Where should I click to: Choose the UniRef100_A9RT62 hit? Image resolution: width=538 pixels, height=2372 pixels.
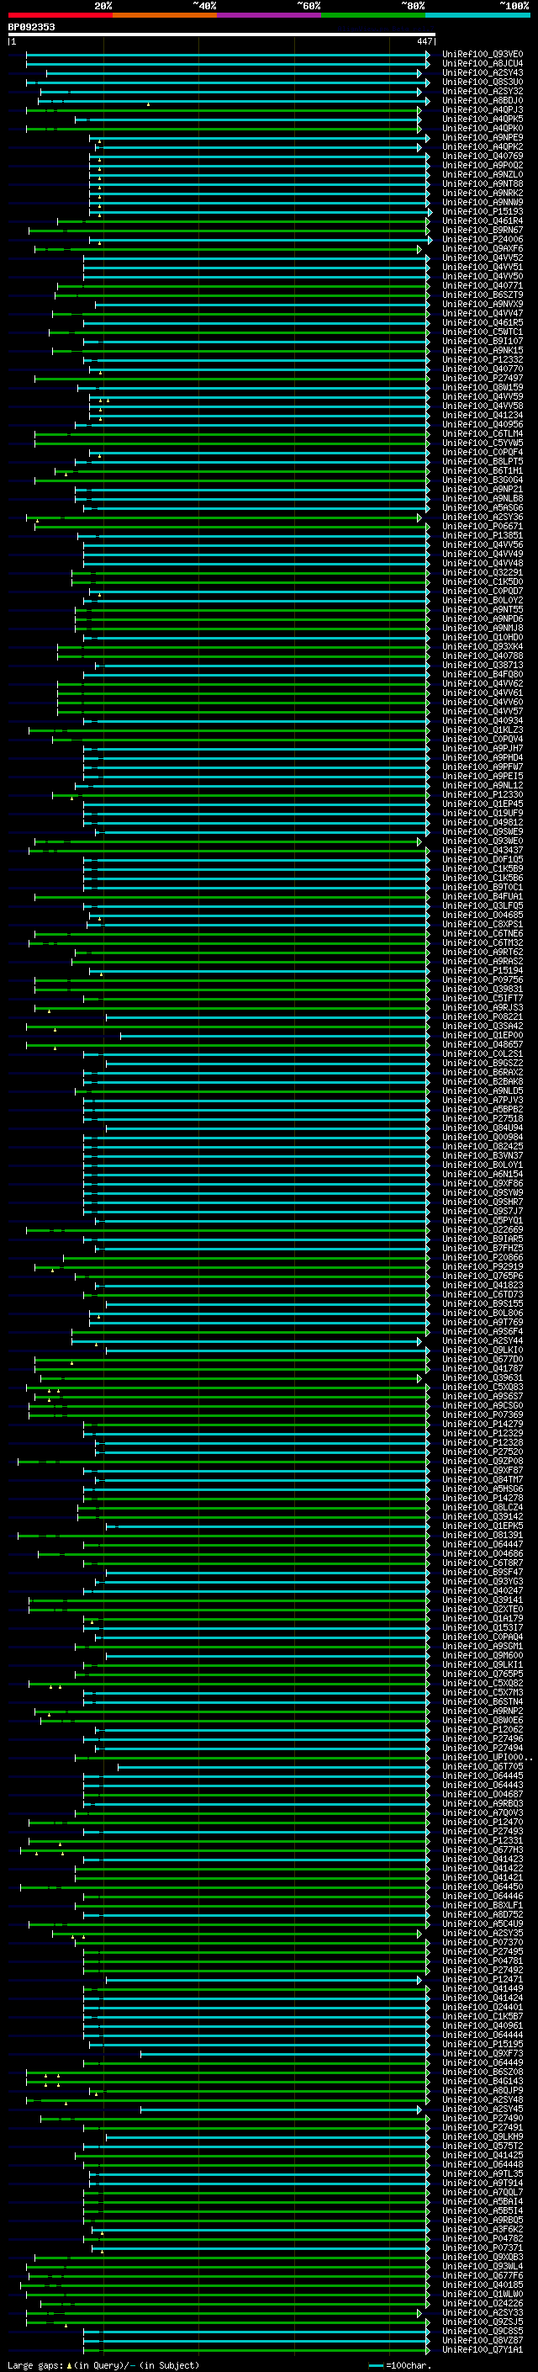click(x=482, y=953)
